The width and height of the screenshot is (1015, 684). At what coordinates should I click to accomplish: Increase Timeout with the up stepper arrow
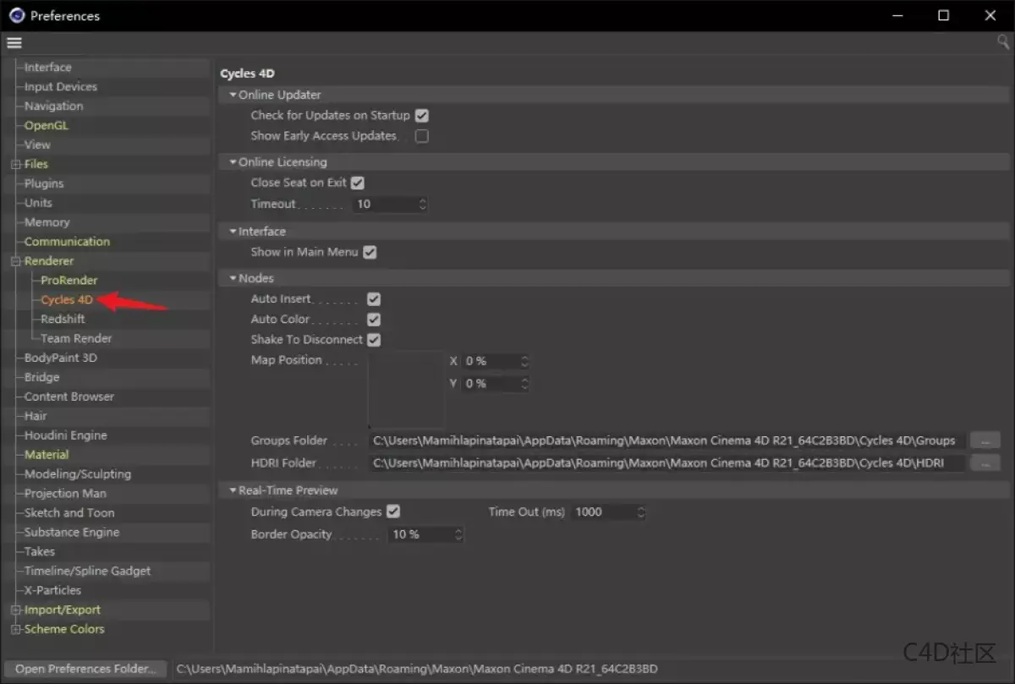[x=421, y=200]
